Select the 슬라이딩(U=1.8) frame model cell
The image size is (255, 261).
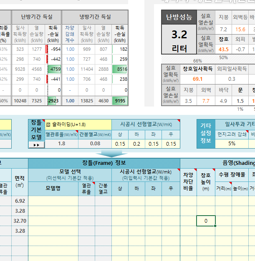78,124
